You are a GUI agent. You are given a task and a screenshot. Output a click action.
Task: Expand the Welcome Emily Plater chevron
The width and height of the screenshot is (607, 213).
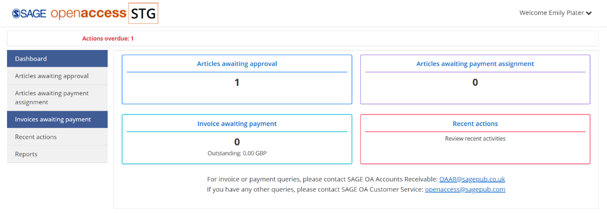point(589,13)
